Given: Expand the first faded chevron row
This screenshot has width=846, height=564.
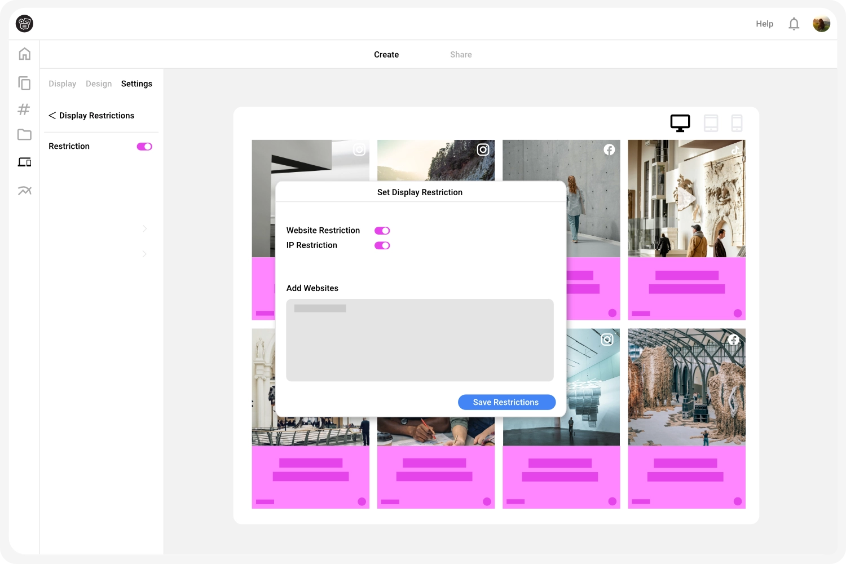Looking at the screenshot, I should [144, 228].
